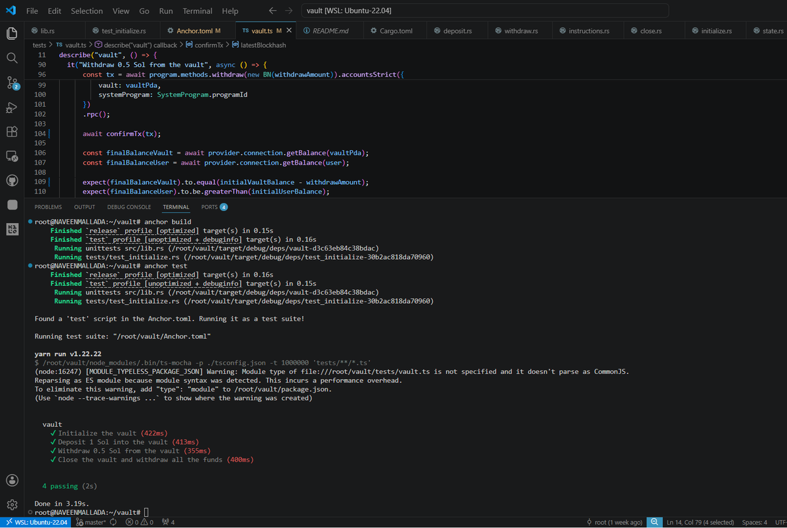Click the zoom magnifier icon in status bar

tap(654, 523)
